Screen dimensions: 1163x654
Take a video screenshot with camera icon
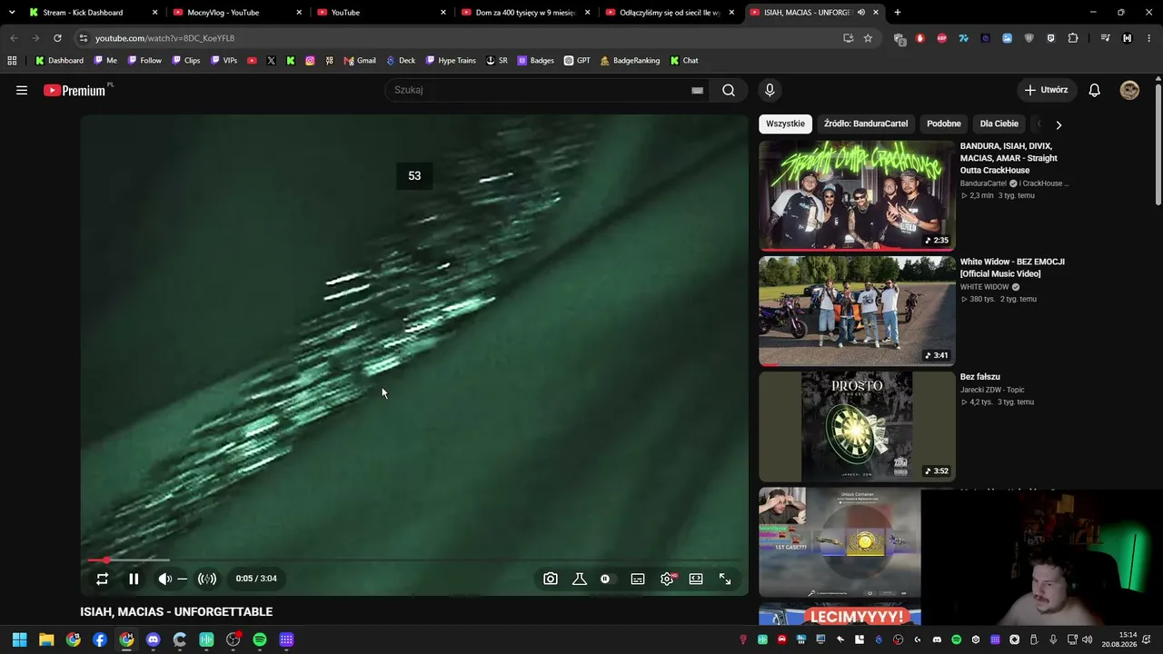pos(551,579)
